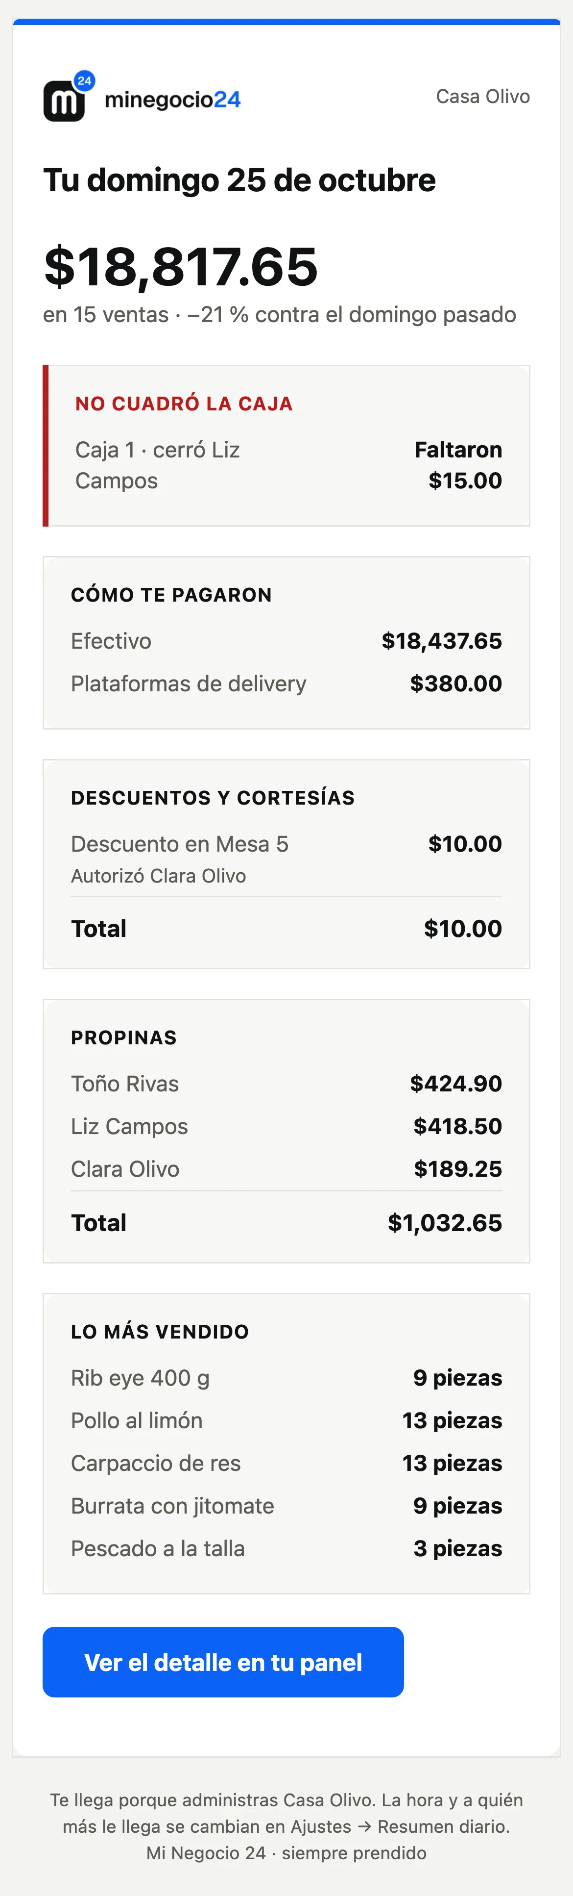
Task: Select Liz Campos tip amount $418.50
Action: [x=457, y=1127]
